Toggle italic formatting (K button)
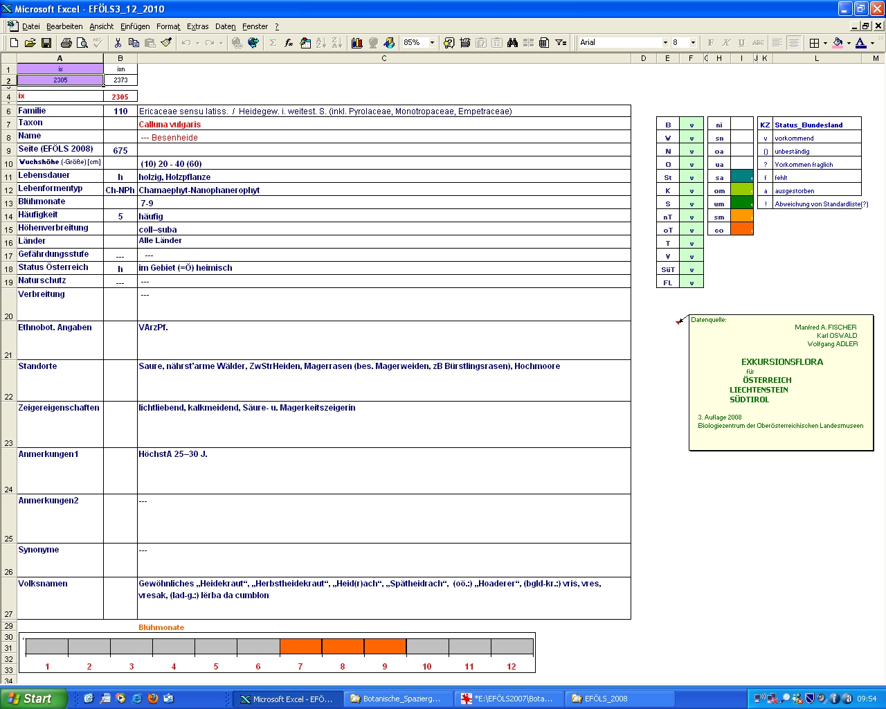This screenshot has width=886, height=709. coord(726,43)
